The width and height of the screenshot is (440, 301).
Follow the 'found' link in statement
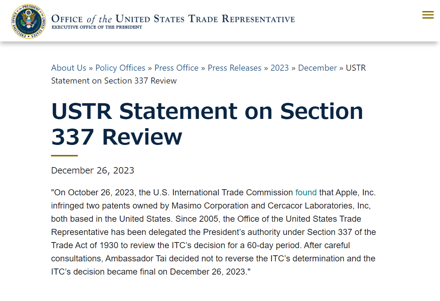point(306,192)
